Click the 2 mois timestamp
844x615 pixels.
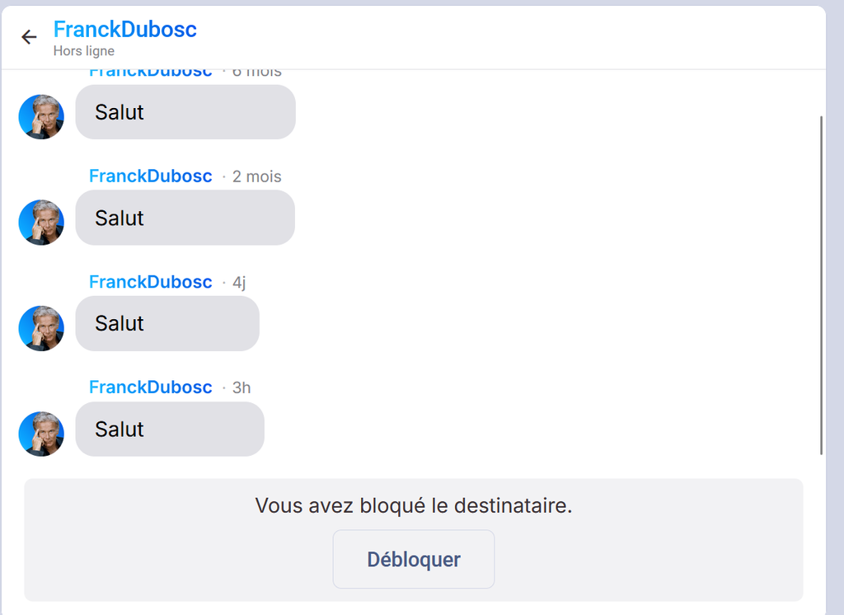pos(257,176)
